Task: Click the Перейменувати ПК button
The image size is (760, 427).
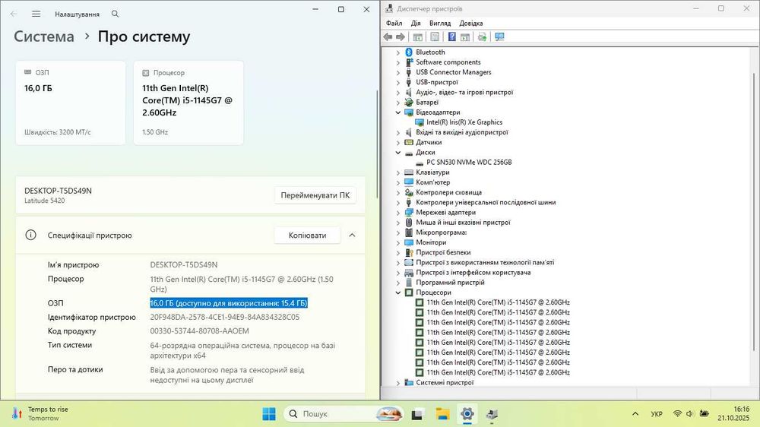Action: click(315, 195)
